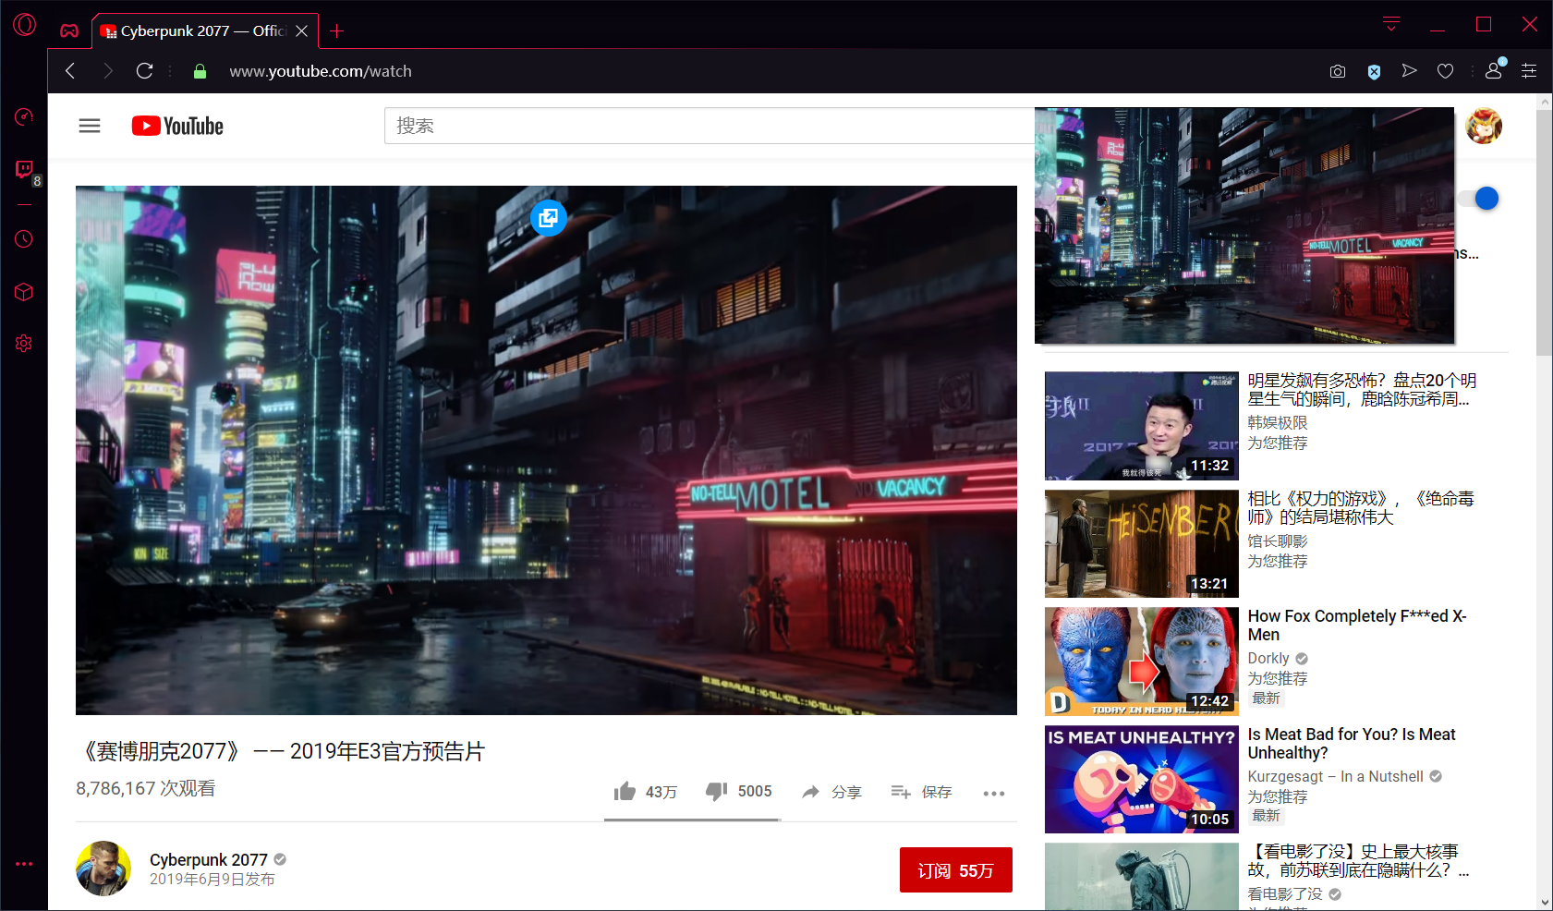This screenshot has height=911, width=1553.
Task: Open a new tab with plus button
Action: pos(337,30)
